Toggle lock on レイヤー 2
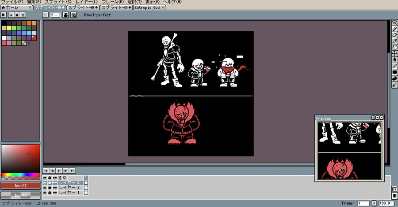Viewport: 398px width, 207px height. [x=50, y=183]
